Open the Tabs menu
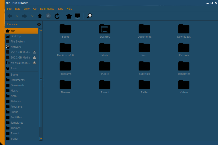Screen dimensions: 218x145 point(60,9)
